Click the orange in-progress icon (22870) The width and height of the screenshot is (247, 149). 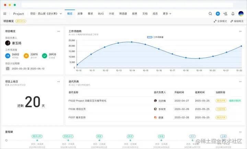[26, 56]
